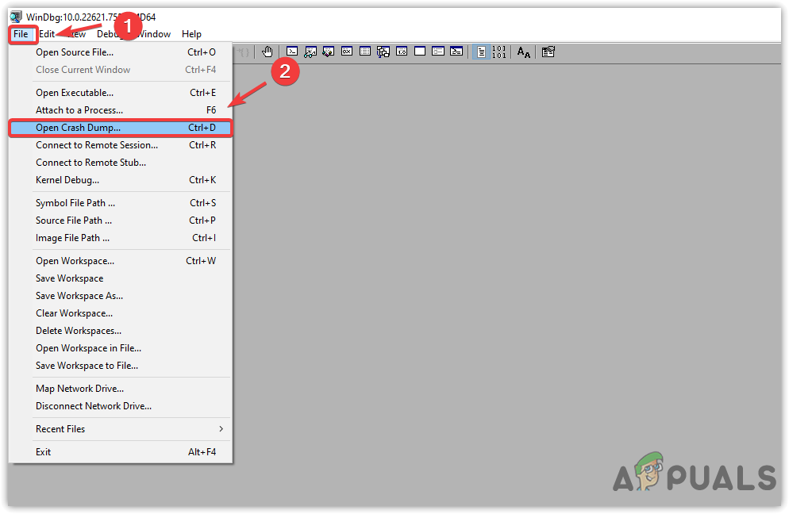Choose Kernel Debug from the File menu
The height and width of the screenshot is (514, 789).
click(x=67, y=180)
